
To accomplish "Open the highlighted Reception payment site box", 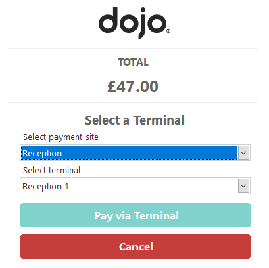I will pyautogui.click(x=135, y=153).
